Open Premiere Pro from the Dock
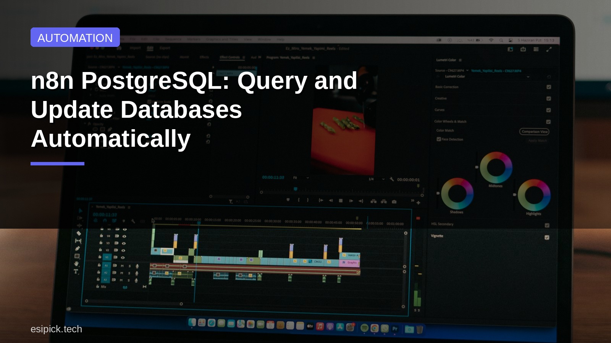611x343 pixels. click(x=395, y=329)
